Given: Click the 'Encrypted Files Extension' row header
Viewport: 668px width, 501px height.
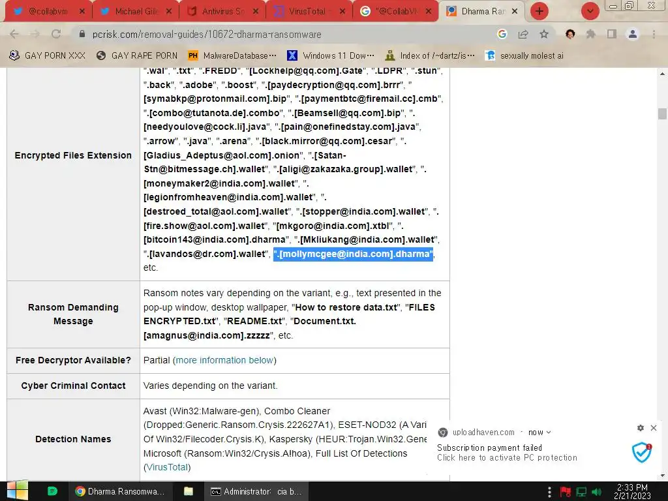Looking at the screenshot, I should tap(73, 155).
